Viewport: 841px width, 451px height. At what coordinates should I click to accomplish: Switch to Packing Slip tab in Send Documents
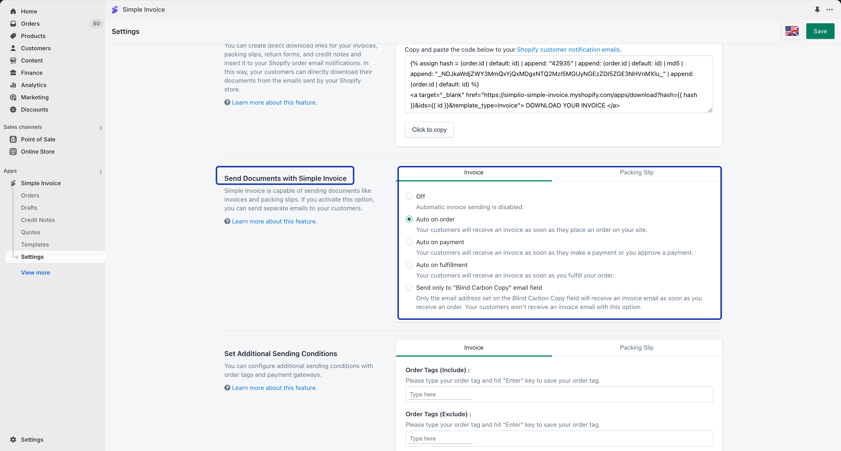pos(636,172)
